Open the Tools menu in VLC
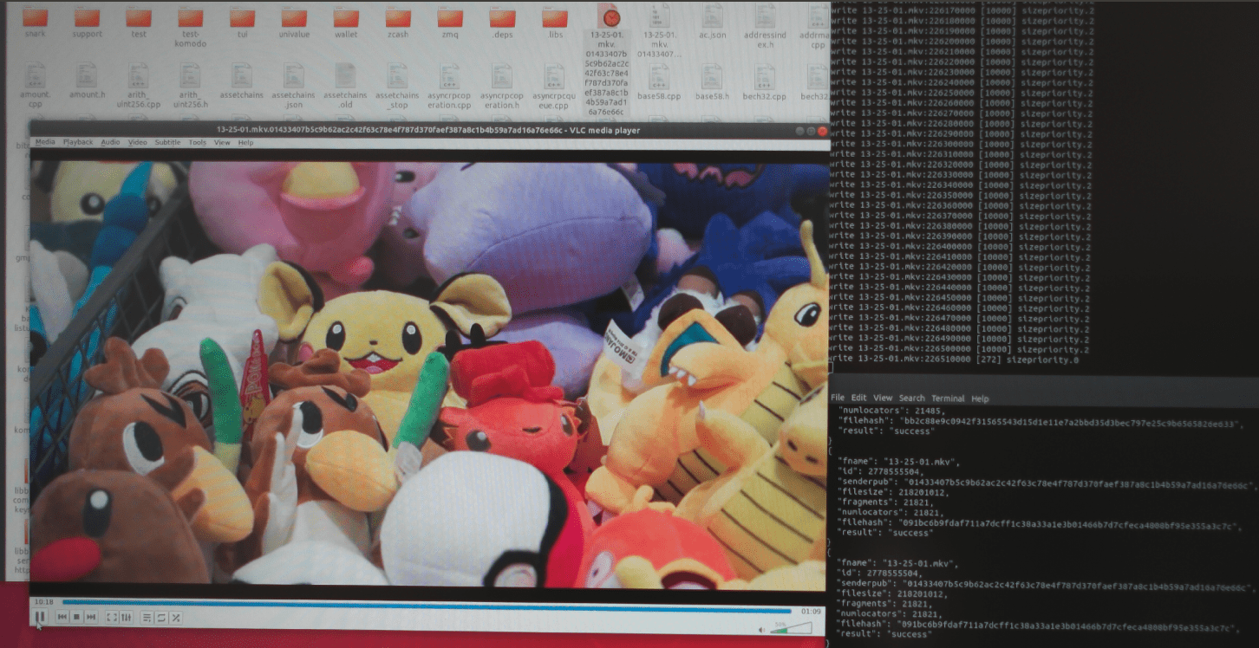Viewport: 1259px width, 648px height. point(198,142)
